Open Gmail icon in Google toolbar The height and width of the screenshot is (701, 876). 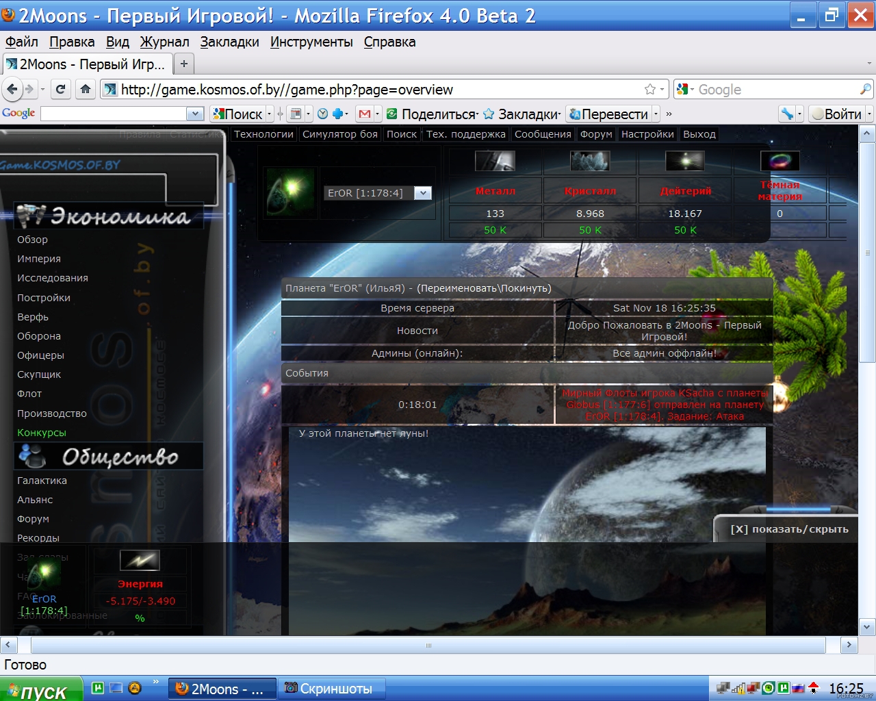coord(365,114)
